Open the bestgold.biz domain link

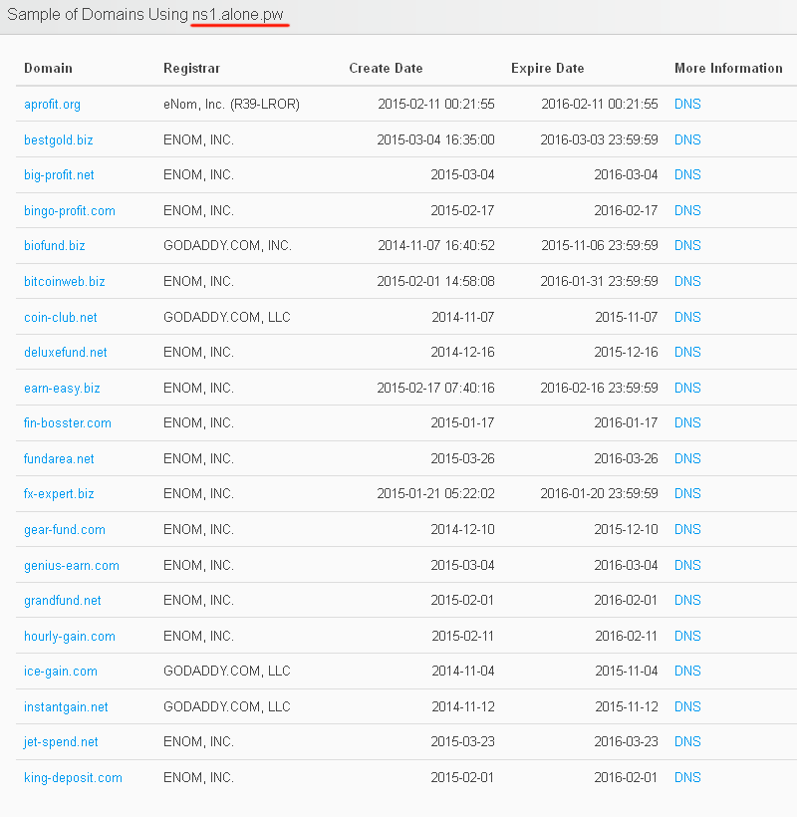click(58, 139)
